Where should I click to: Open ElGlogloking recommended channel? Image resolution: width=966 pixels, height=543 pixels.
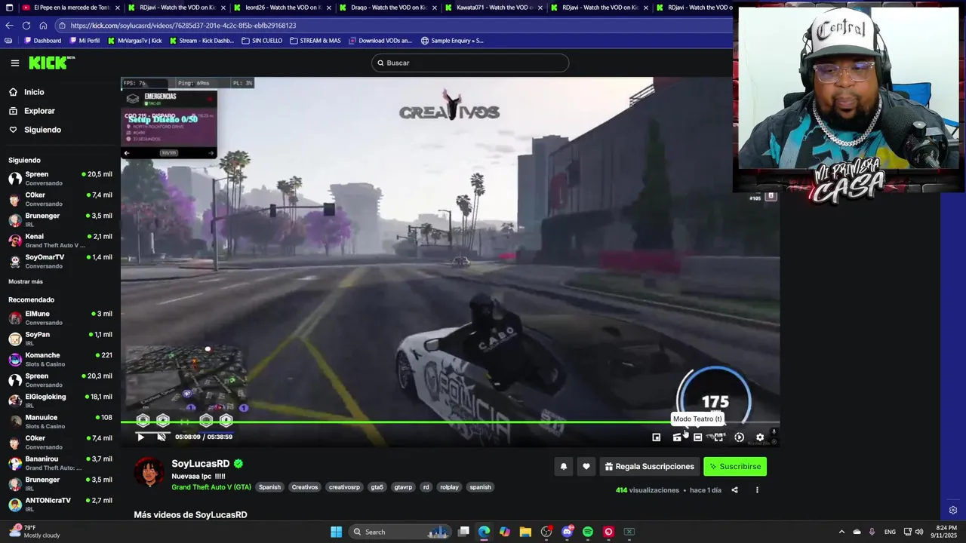tap(60, 400)
